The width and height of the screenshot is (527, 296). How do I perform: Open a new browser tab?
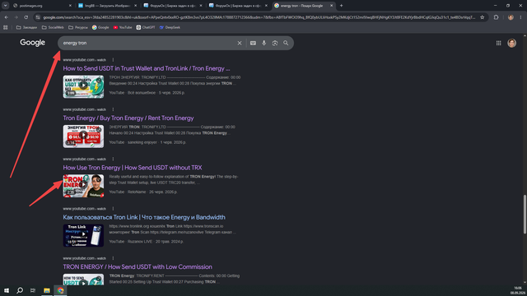(341, 6)
